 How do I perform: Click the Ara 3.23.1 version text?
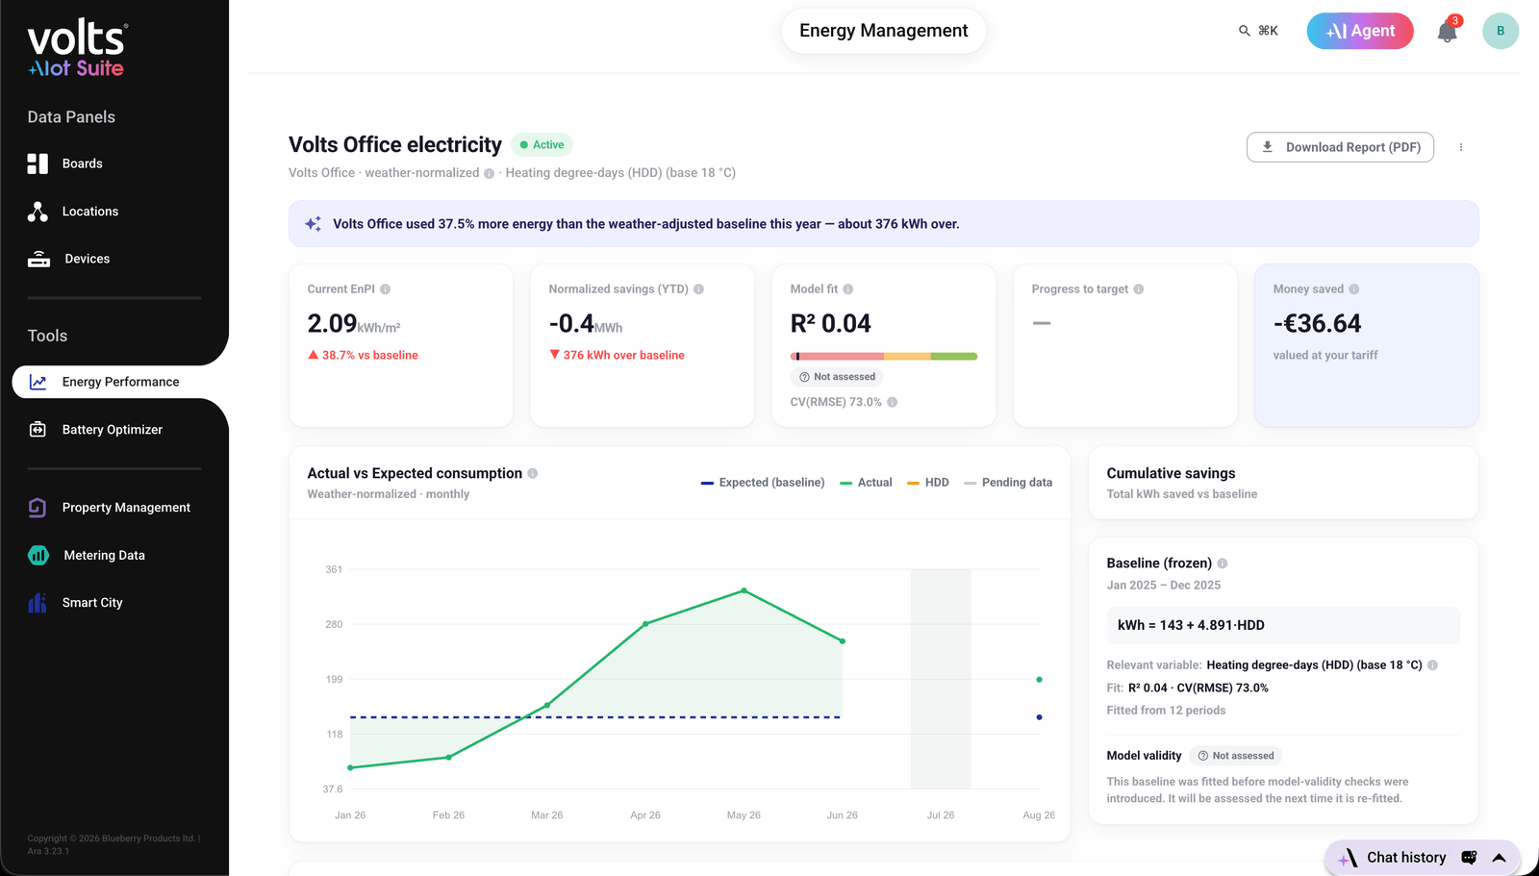(x=48, y=851)
